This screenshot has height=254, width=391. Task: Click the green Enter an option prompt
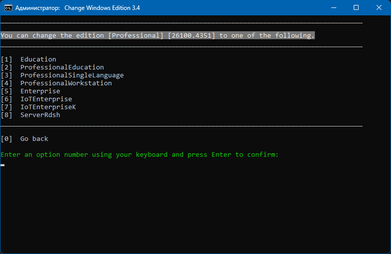[x=140, y=155]
